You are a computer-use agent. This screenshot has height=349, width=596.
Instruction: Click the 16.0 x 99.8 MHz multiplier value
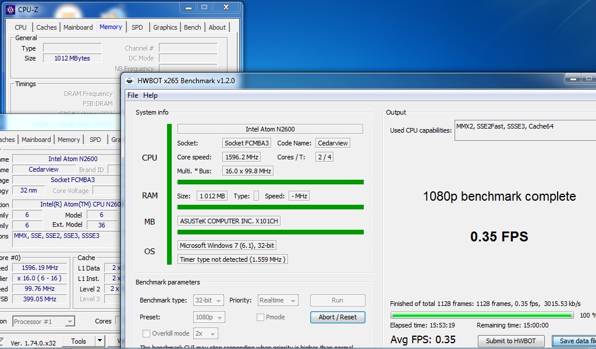click(x=248, y=171)
